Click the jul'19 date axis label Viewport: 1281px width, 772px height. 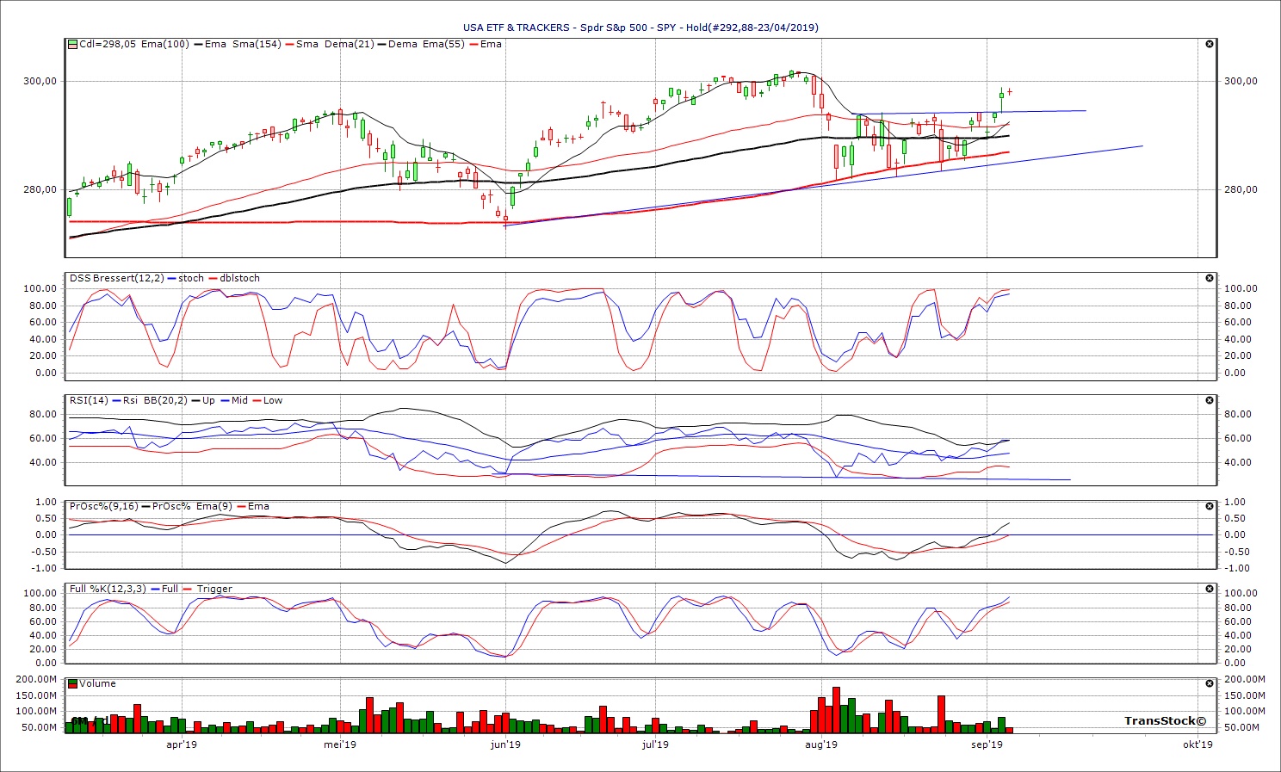tap(656, 744)
